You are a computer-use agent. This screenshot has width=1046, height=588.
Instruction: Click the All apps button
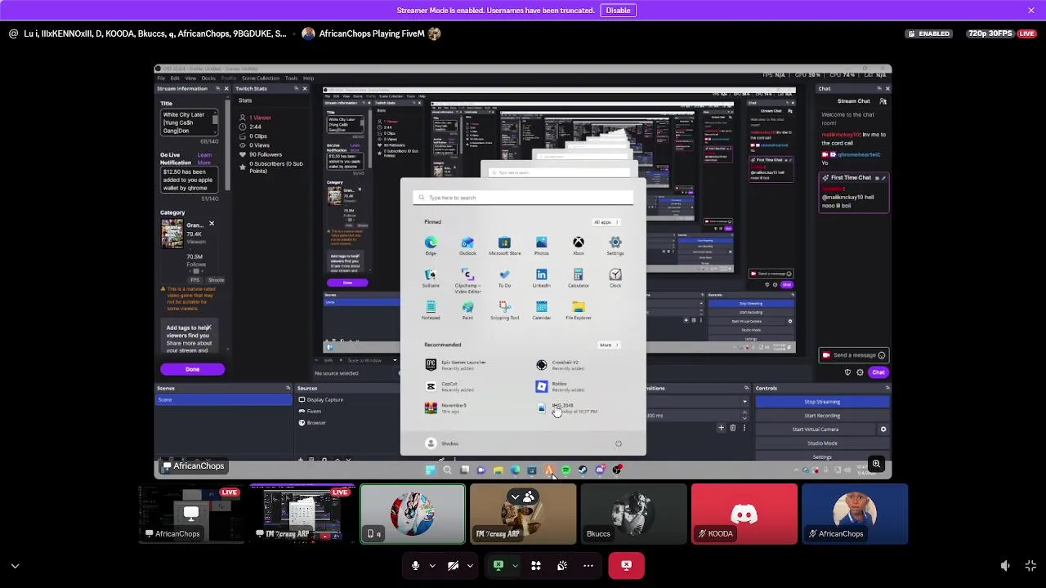tap(606, 222)
